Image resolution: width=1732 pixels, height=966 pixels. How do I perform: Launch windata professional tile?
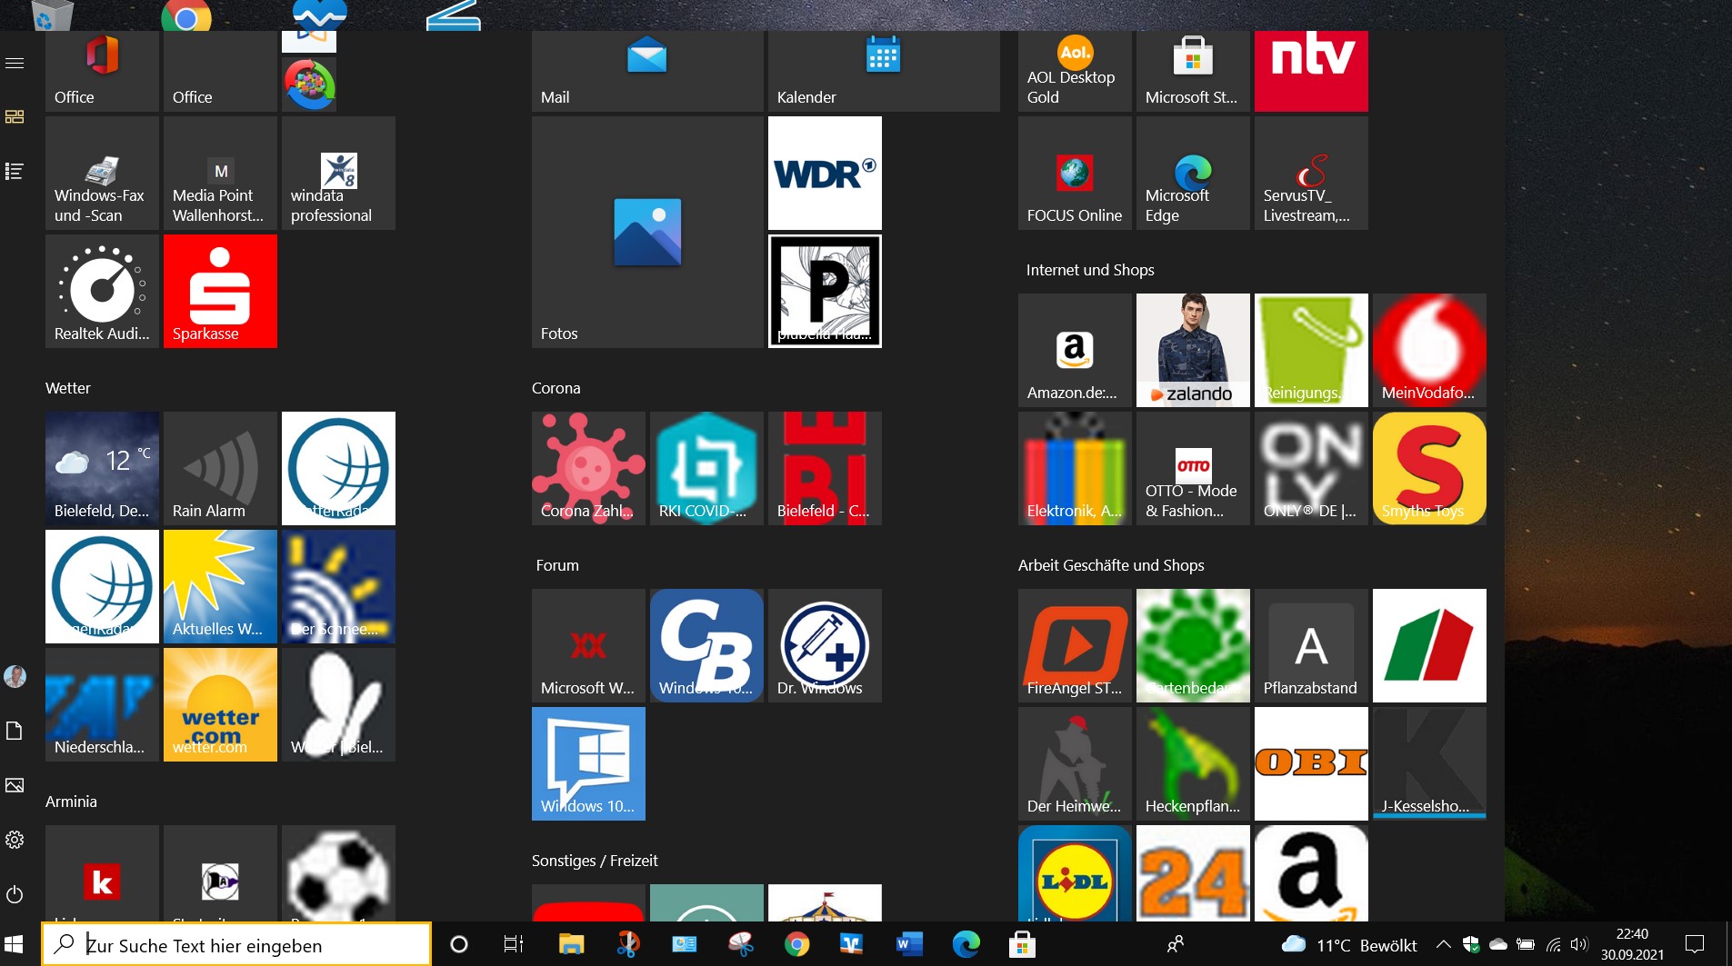338,173
